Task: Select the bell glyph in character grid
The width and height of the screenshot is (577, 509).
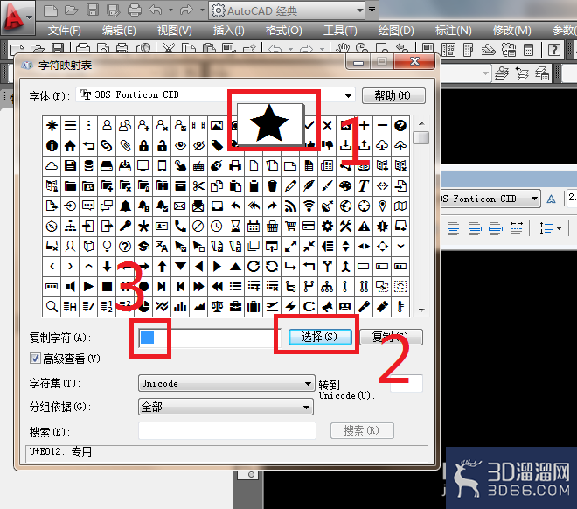Action: point(125,206)
